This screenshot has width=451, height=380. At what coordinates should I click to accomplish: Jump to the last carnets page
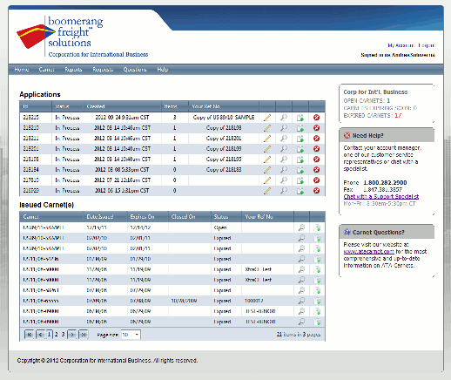click(84, 335)
